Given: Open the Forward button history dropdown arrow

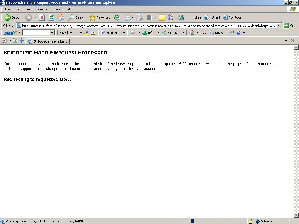Looking at the screenshot, I should pos(35,17).
